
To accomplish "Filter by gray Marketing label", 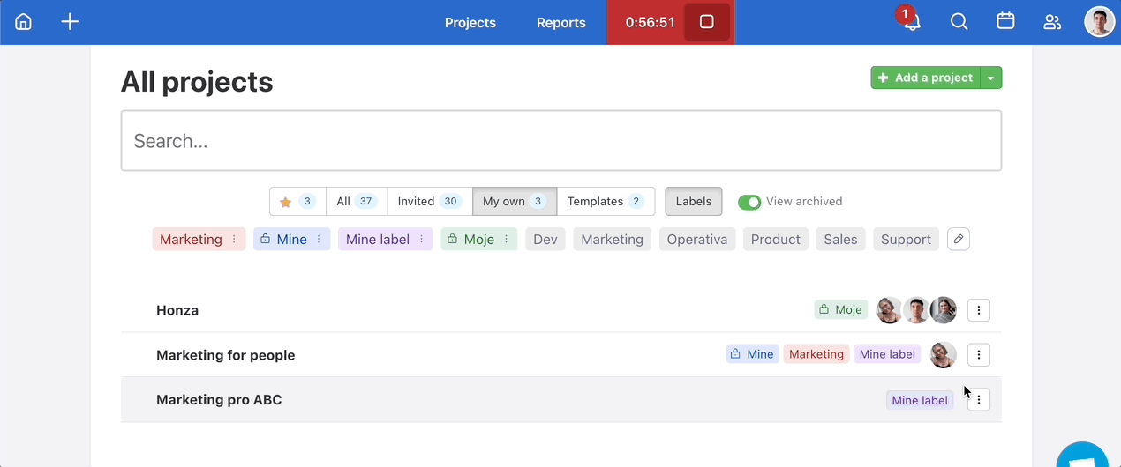I will pos(613,240).
